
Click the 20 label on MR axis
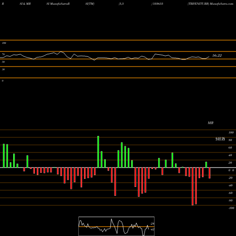click(230, 163)
